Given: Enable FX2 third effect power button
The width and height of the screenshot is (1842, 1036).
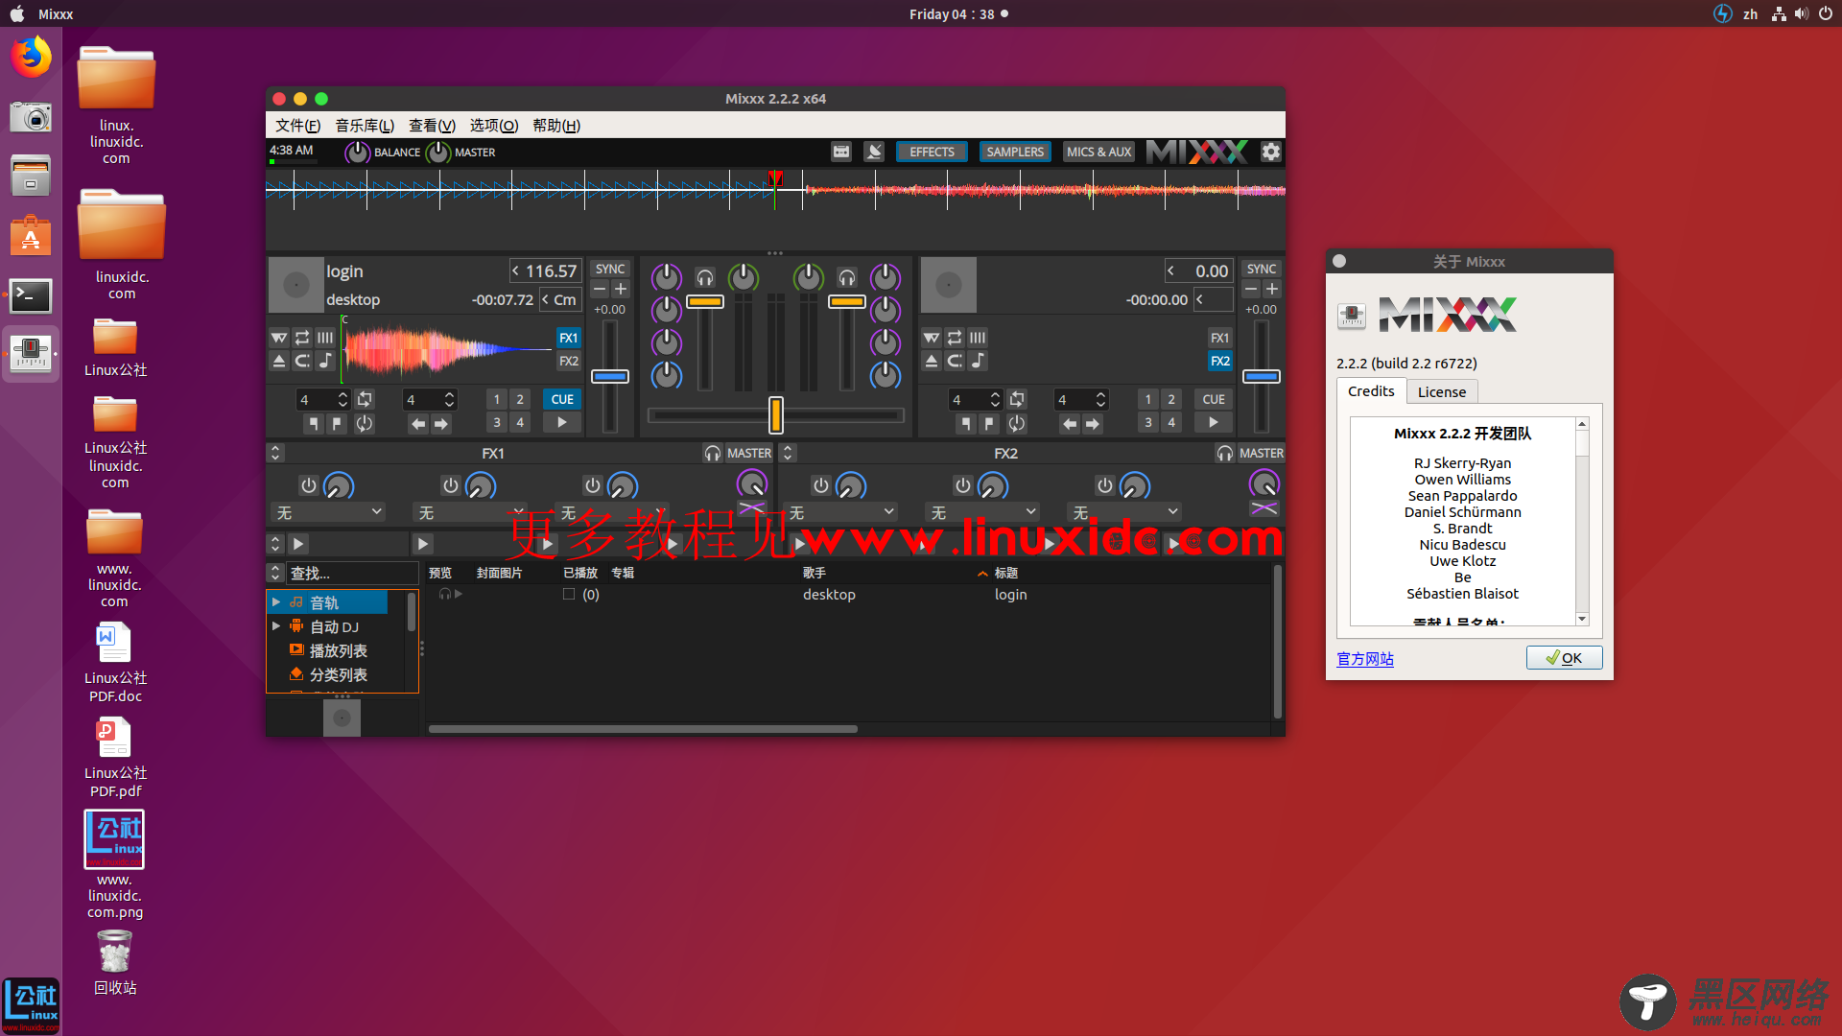Looking at the screenshot, I should coord(1105,485).
